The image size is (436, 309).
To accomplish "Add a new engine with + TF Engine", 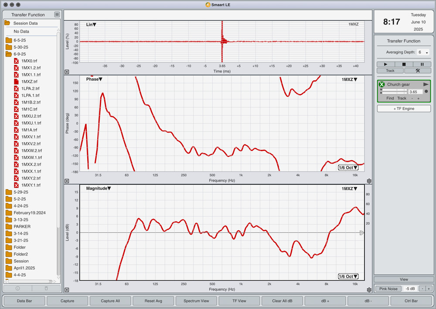I will [x=403, y=108].
